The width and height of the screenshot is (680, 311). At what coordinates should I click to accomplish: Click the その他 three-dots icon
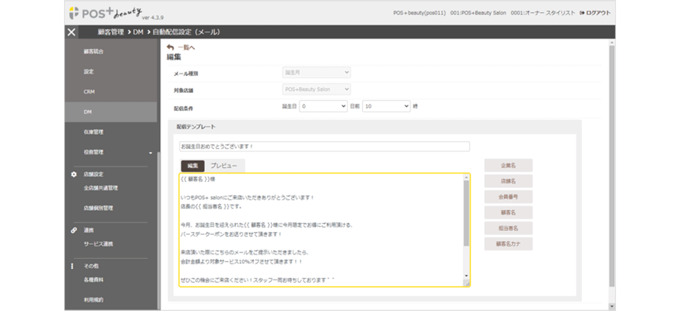click(73, 266)
